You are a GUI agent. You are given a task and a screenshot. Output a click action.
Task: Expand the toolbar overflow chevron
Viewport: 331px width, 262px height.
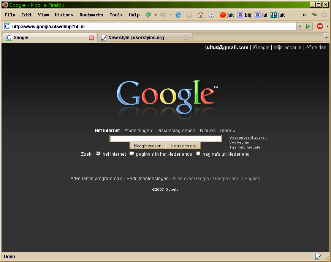304,15
